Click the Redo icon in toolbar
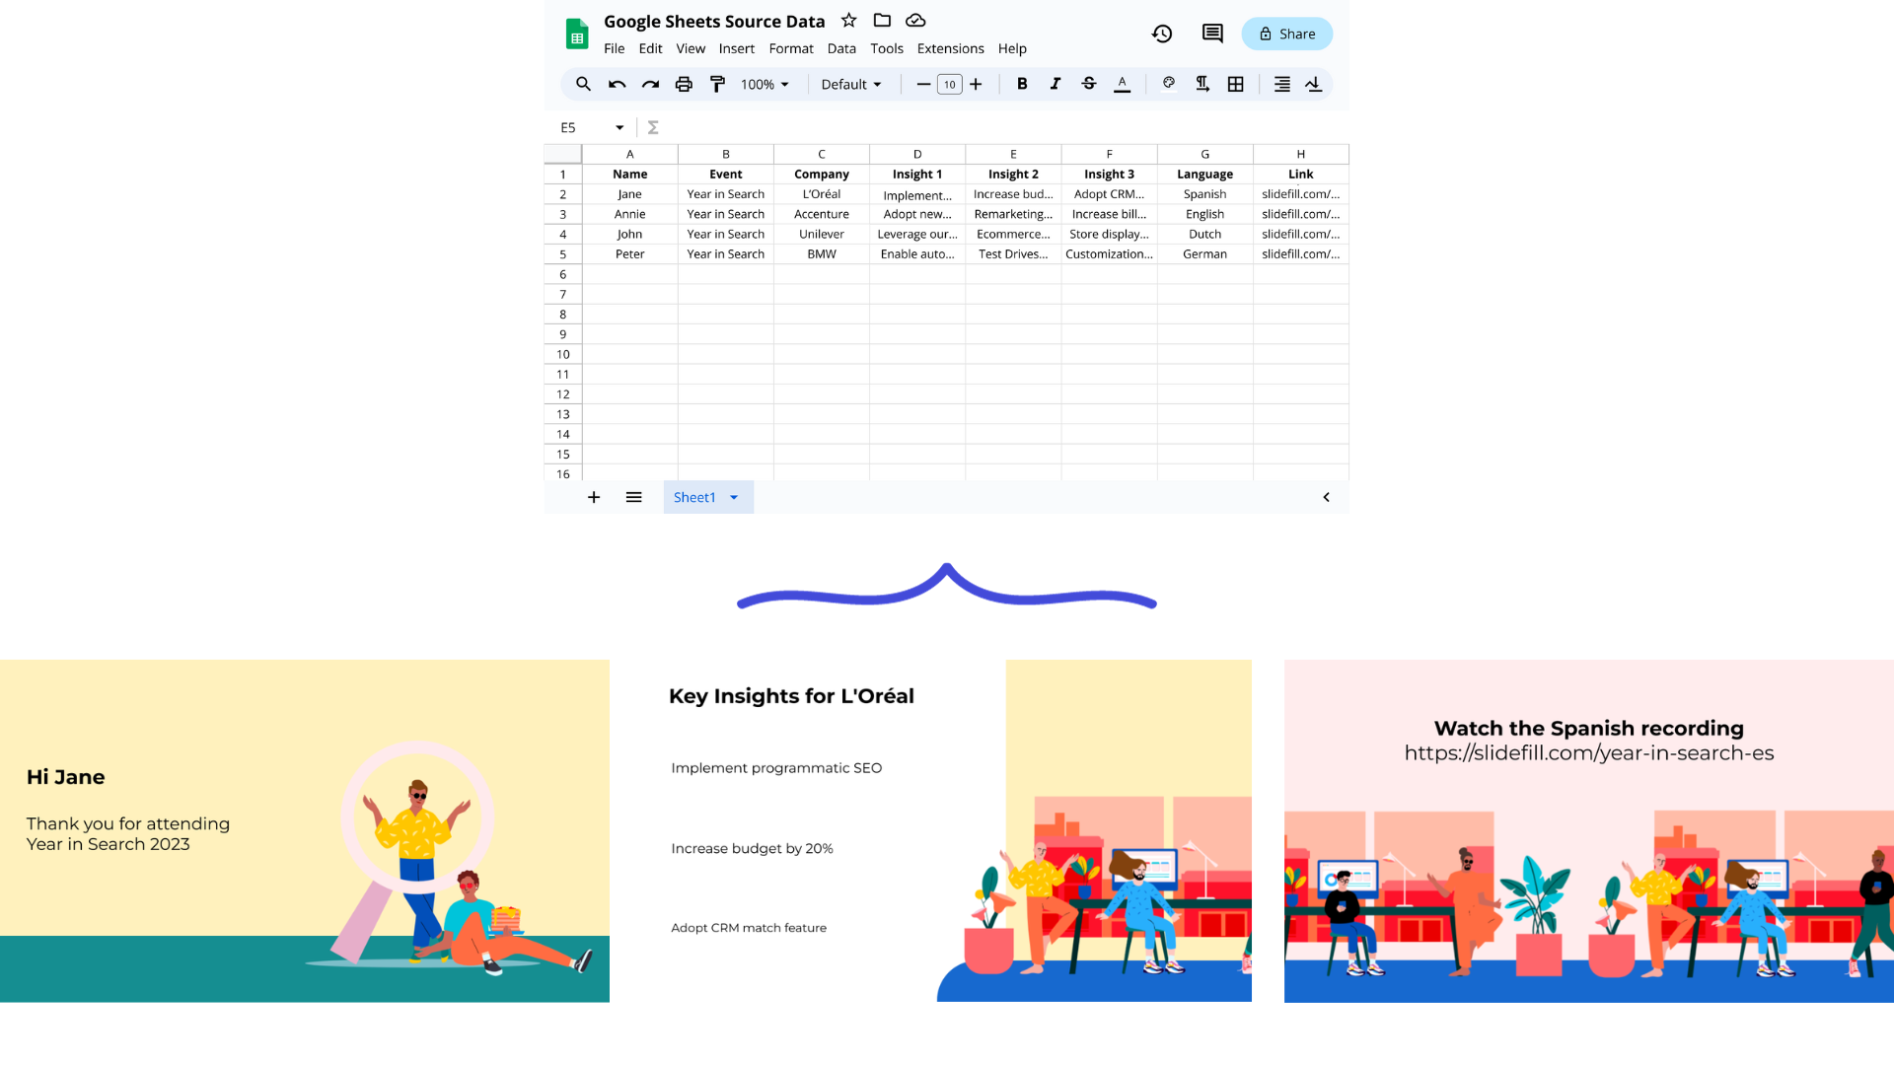1894x1065 pixels. point(650,85)
